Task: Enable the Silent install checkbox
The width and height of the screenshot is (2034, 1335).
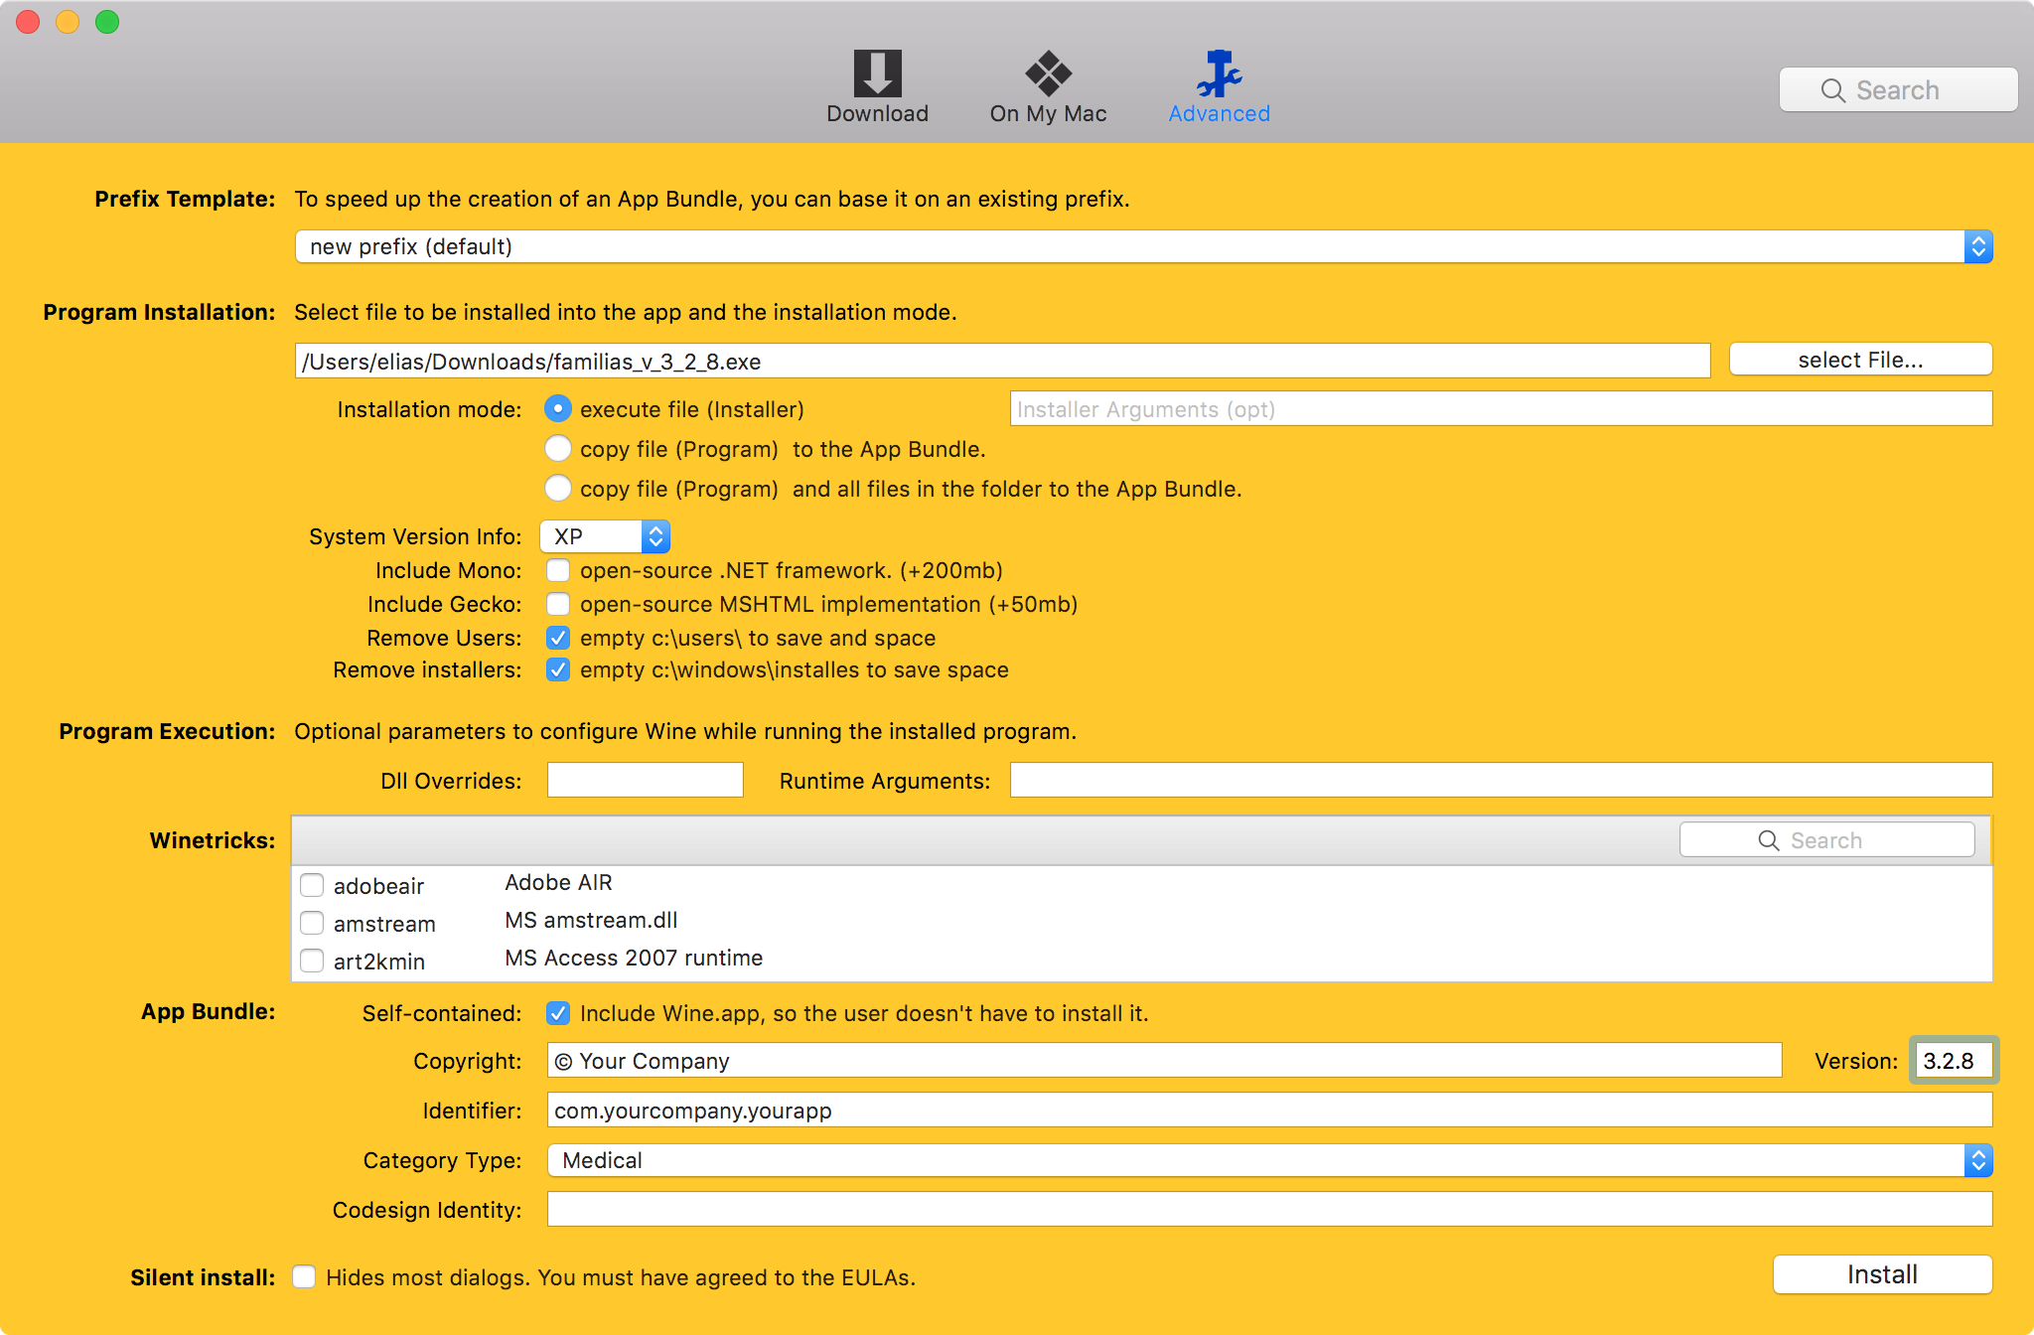Action: [304, 1277]
